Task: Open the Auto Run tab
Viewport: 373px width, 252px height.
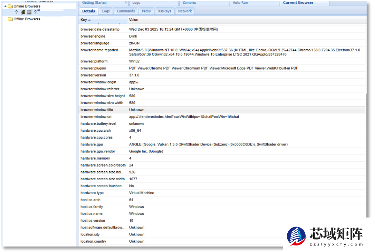Action: click(x=240, y=3)
